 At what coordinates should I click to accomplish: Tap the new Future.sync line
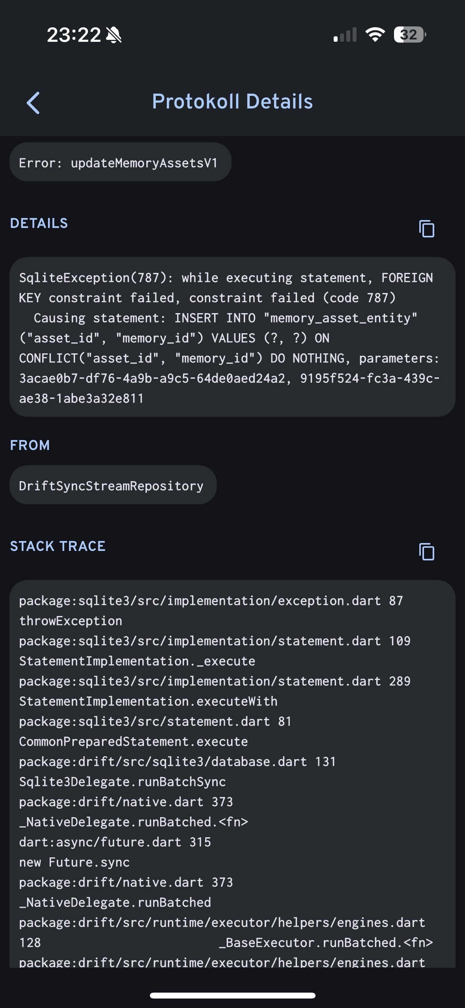75,862
